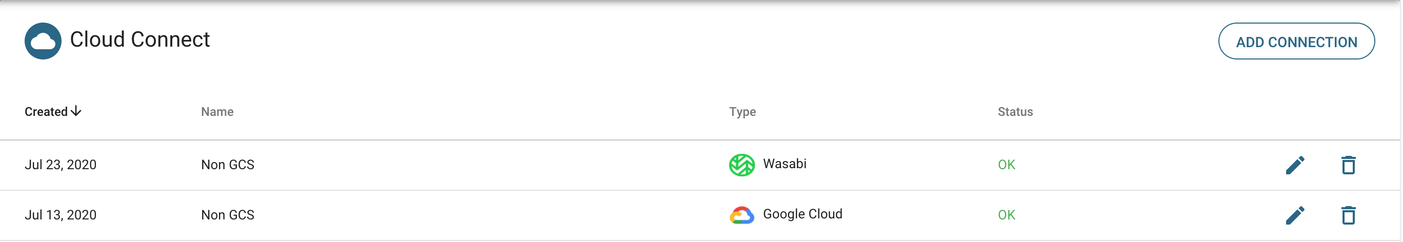Image resolution: width=1403 pixels, height=242 pixels.
Task: Delete the Wasabi connection using trash icon
Action: [1348, 165]
